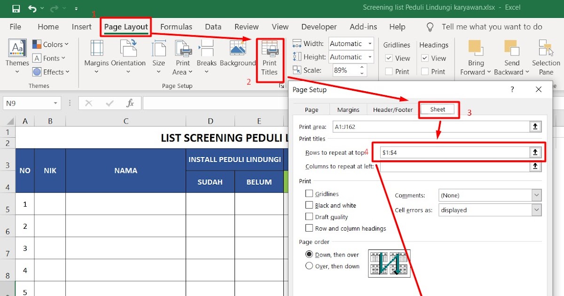Click Tell me what you want to do
564x296 pixels.
tap(492, 27)
